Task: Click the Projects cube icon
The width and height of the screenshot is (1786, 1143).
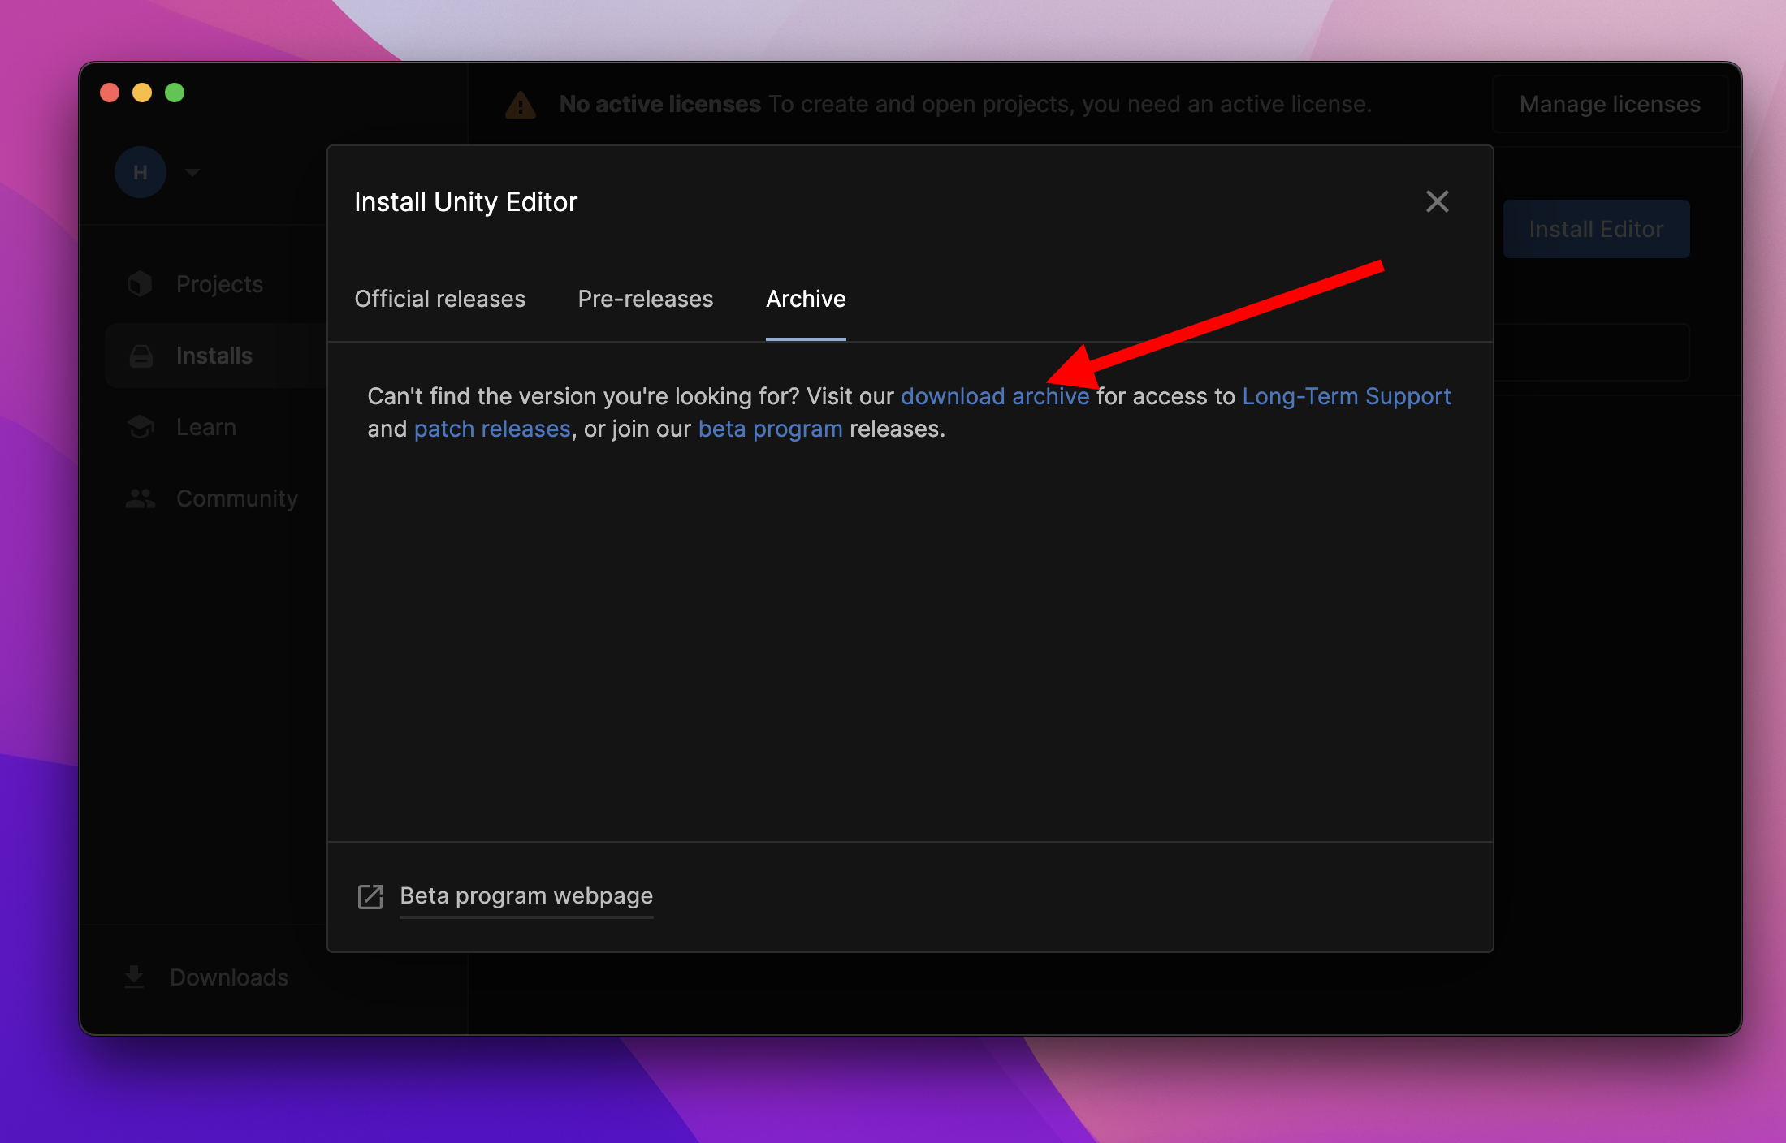Action: pos(141,284)
